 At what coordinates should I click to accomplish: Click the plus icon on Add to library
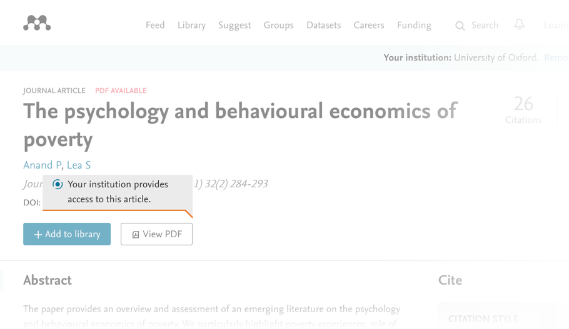point(38,235)
